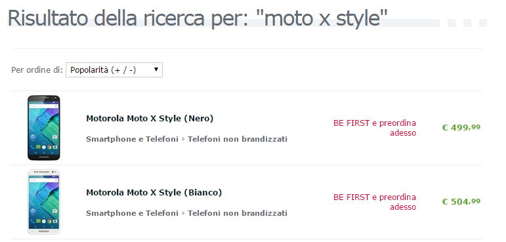Click breadcrumb chevron in the Bianco row
506x242 pixels.
[x=183, y=214]
